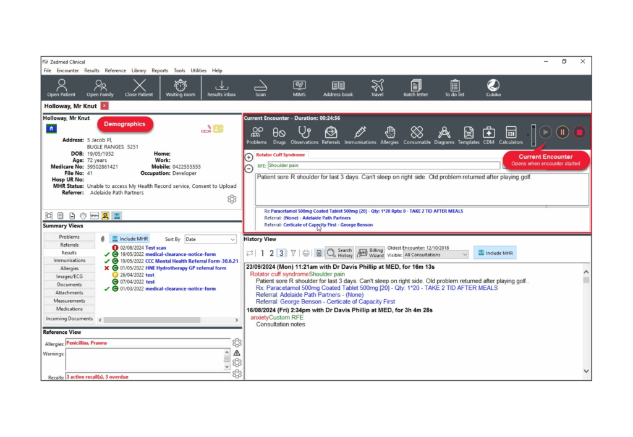This screenshot has width=633, height=437.
Task: Select the Measurements summary tab
Action: click(69, 301)
